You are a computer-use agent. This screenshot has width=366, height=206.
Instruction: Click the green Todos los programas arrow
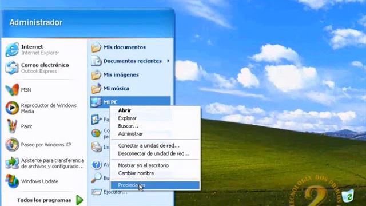pyautogui.click(x=80, y=200)
